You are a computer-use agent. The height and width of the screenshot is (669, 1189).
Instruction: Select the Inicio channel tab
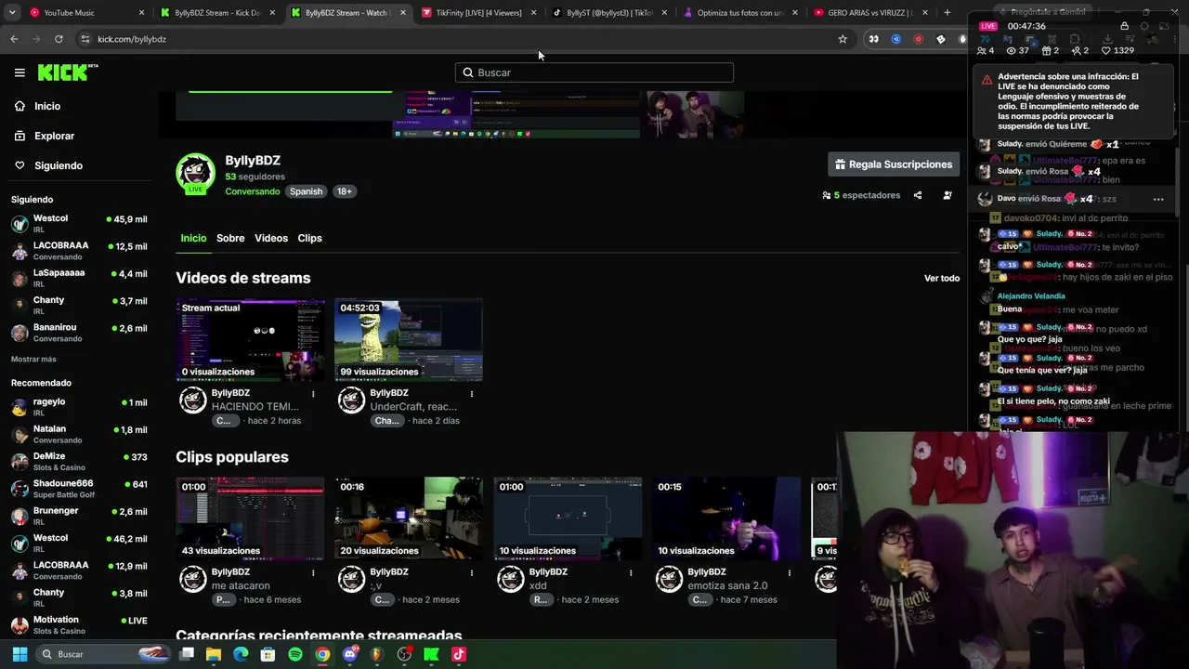pyautogui.click(x=193, y=238)
